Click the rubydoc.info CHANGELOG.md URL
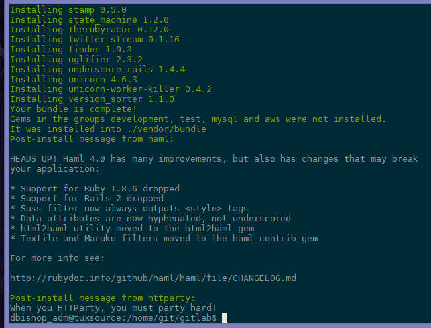Image resolution: width=431 pixels, height=328 pixels. click(x=153, y=278)
